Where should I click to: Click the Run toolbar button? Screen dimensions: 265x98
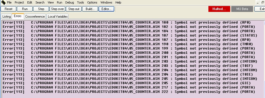click(x=25, y=9)
